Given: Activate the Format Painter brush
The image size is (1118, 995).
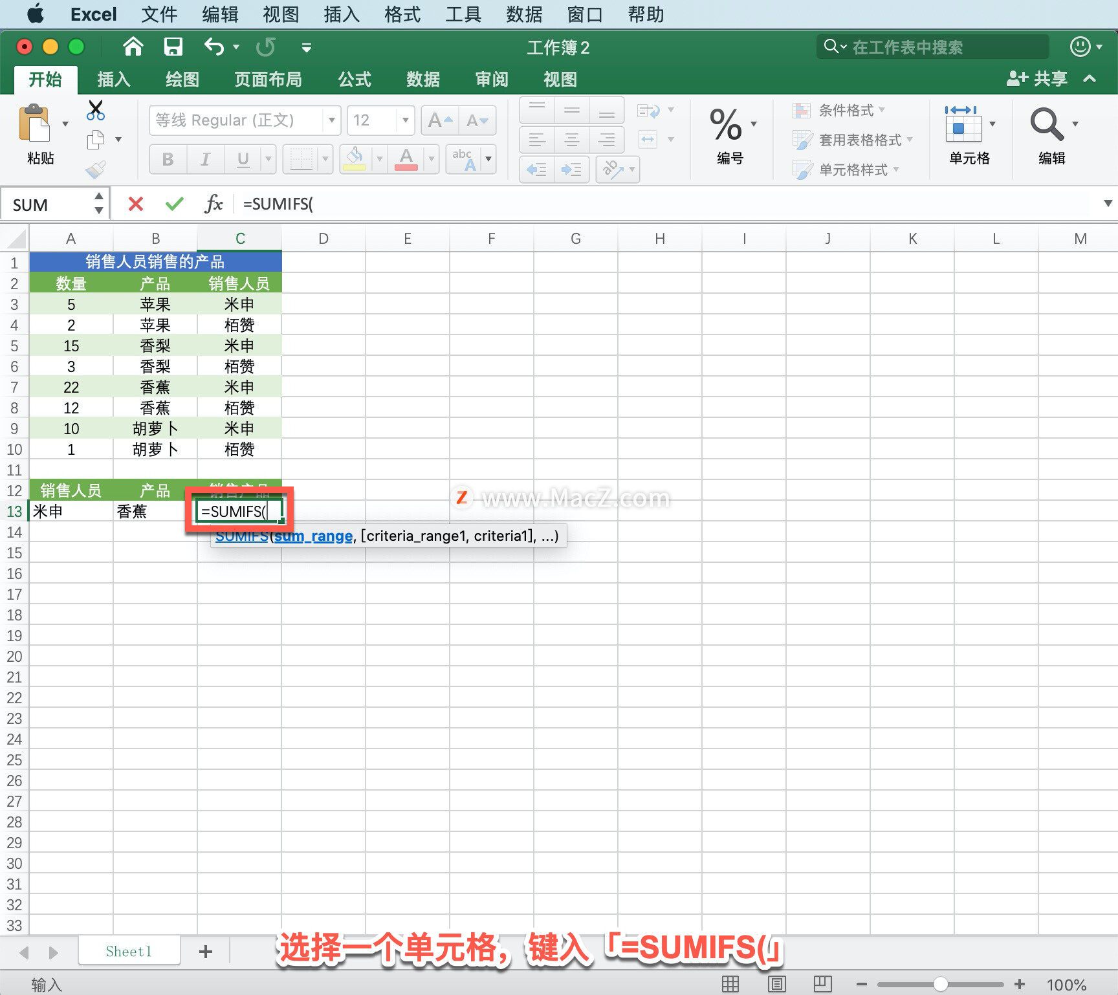Looking at the screenshot, I should [96, 169].
